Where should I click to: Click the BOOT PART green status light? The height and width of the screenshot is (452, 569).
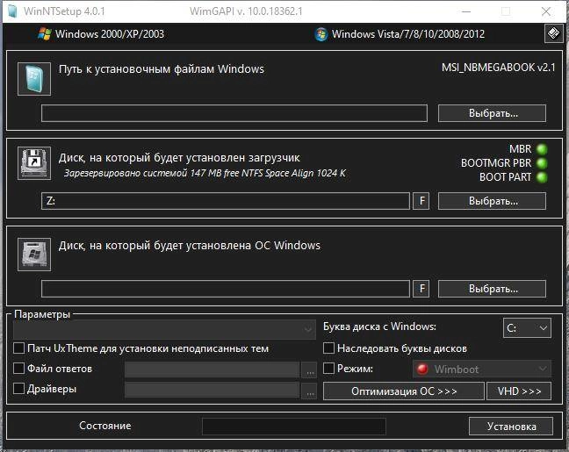[542, 177]
